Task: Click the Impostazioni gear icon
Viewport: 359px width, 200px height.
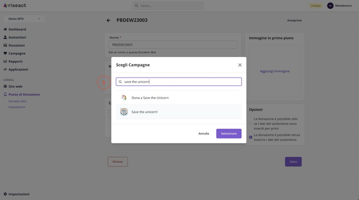Action: (x=5, y=194)
